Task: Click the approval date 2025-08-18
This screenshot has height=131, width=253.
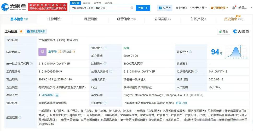Action: click(x=216, y=79)
